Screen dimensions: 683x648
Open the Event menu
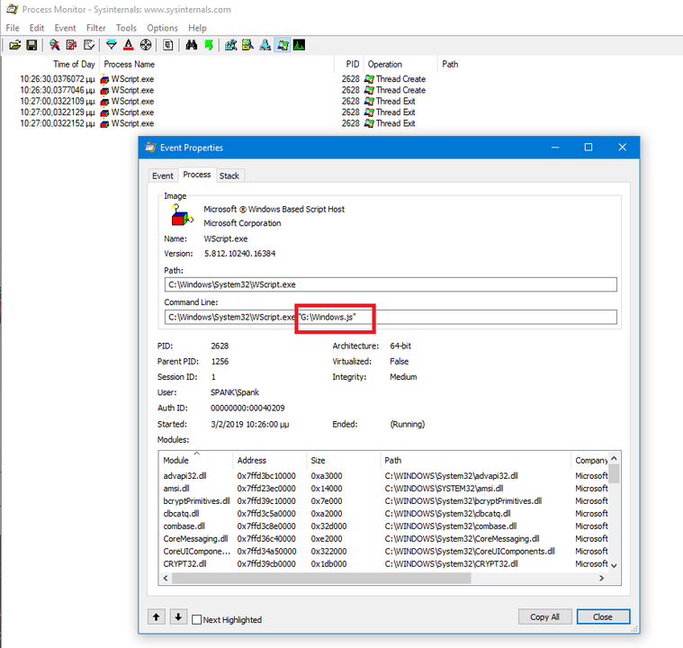point(65,28)
